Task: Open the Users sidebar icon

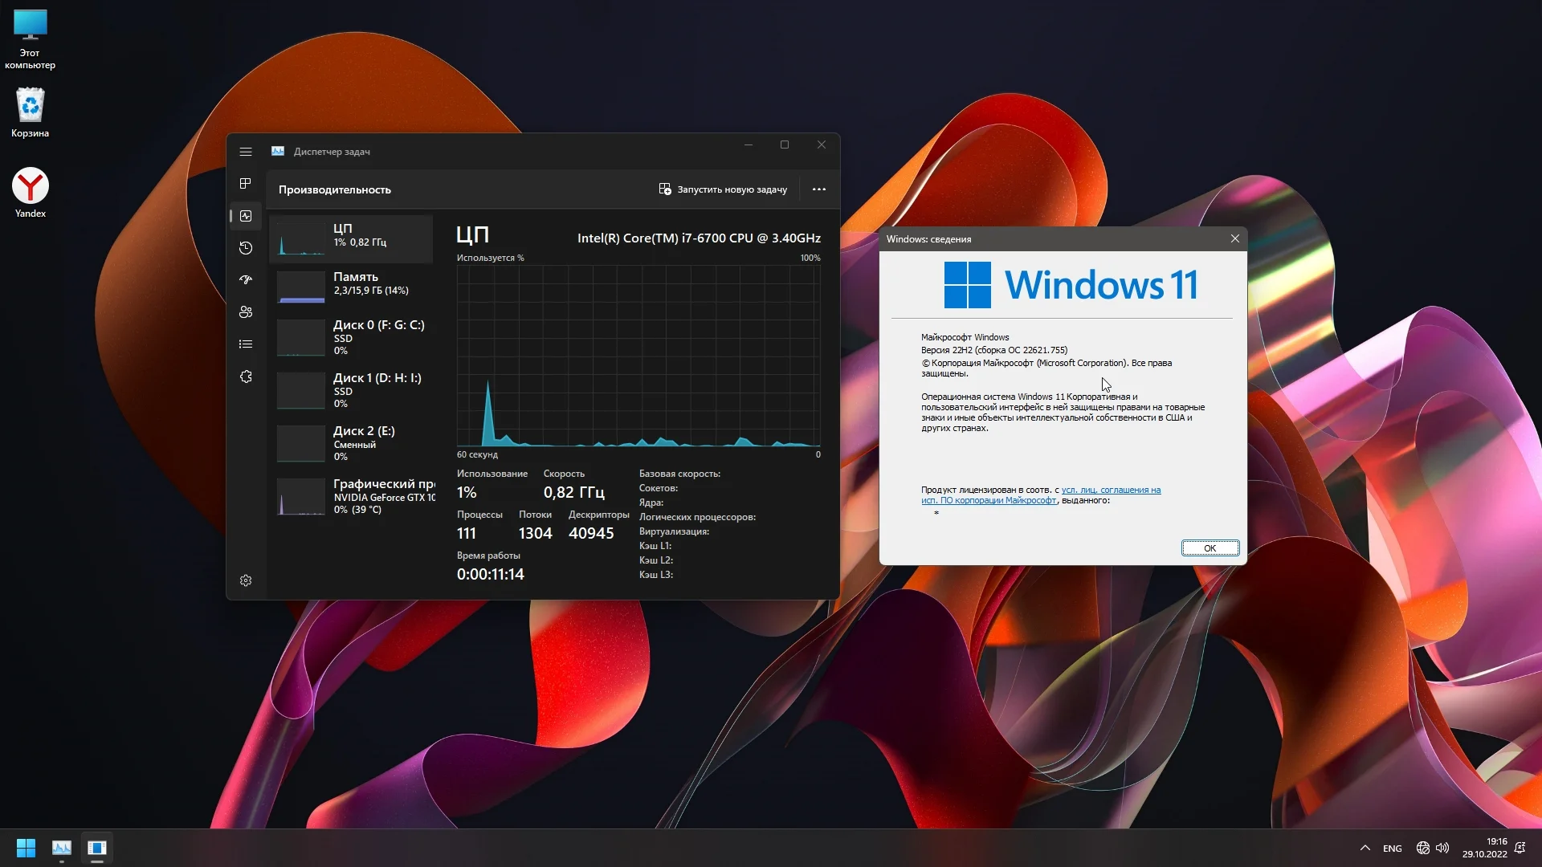Action: pyautogui.click(x=246, y=312)
